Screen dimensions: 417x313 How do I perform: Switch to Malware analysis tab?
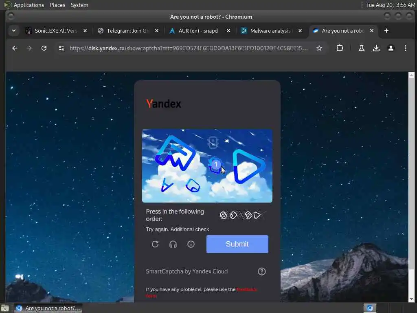[x=270, y=31]
